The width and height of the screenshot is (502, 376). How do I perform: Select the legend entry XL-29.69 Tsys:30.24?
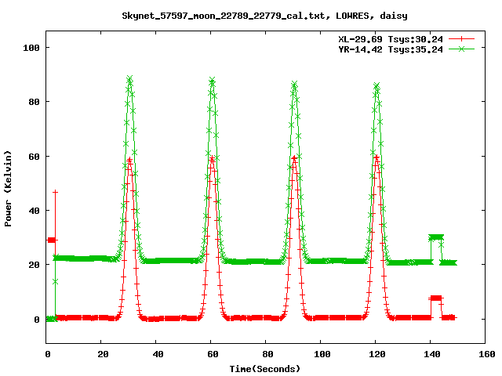391,39
